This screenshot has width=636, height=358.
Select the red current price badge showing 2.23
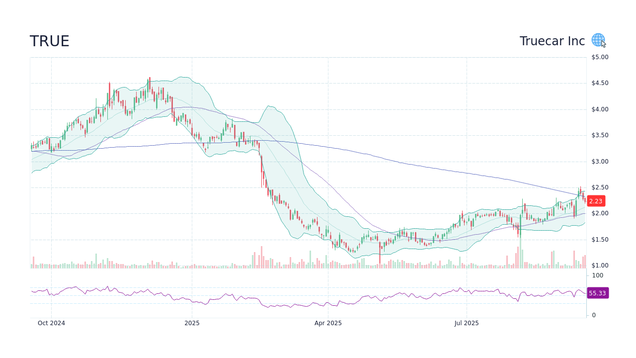(595, 201)
